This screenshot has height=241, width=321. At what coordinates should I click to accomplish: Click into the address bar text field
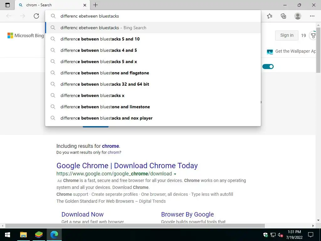[x=153, y=16]
